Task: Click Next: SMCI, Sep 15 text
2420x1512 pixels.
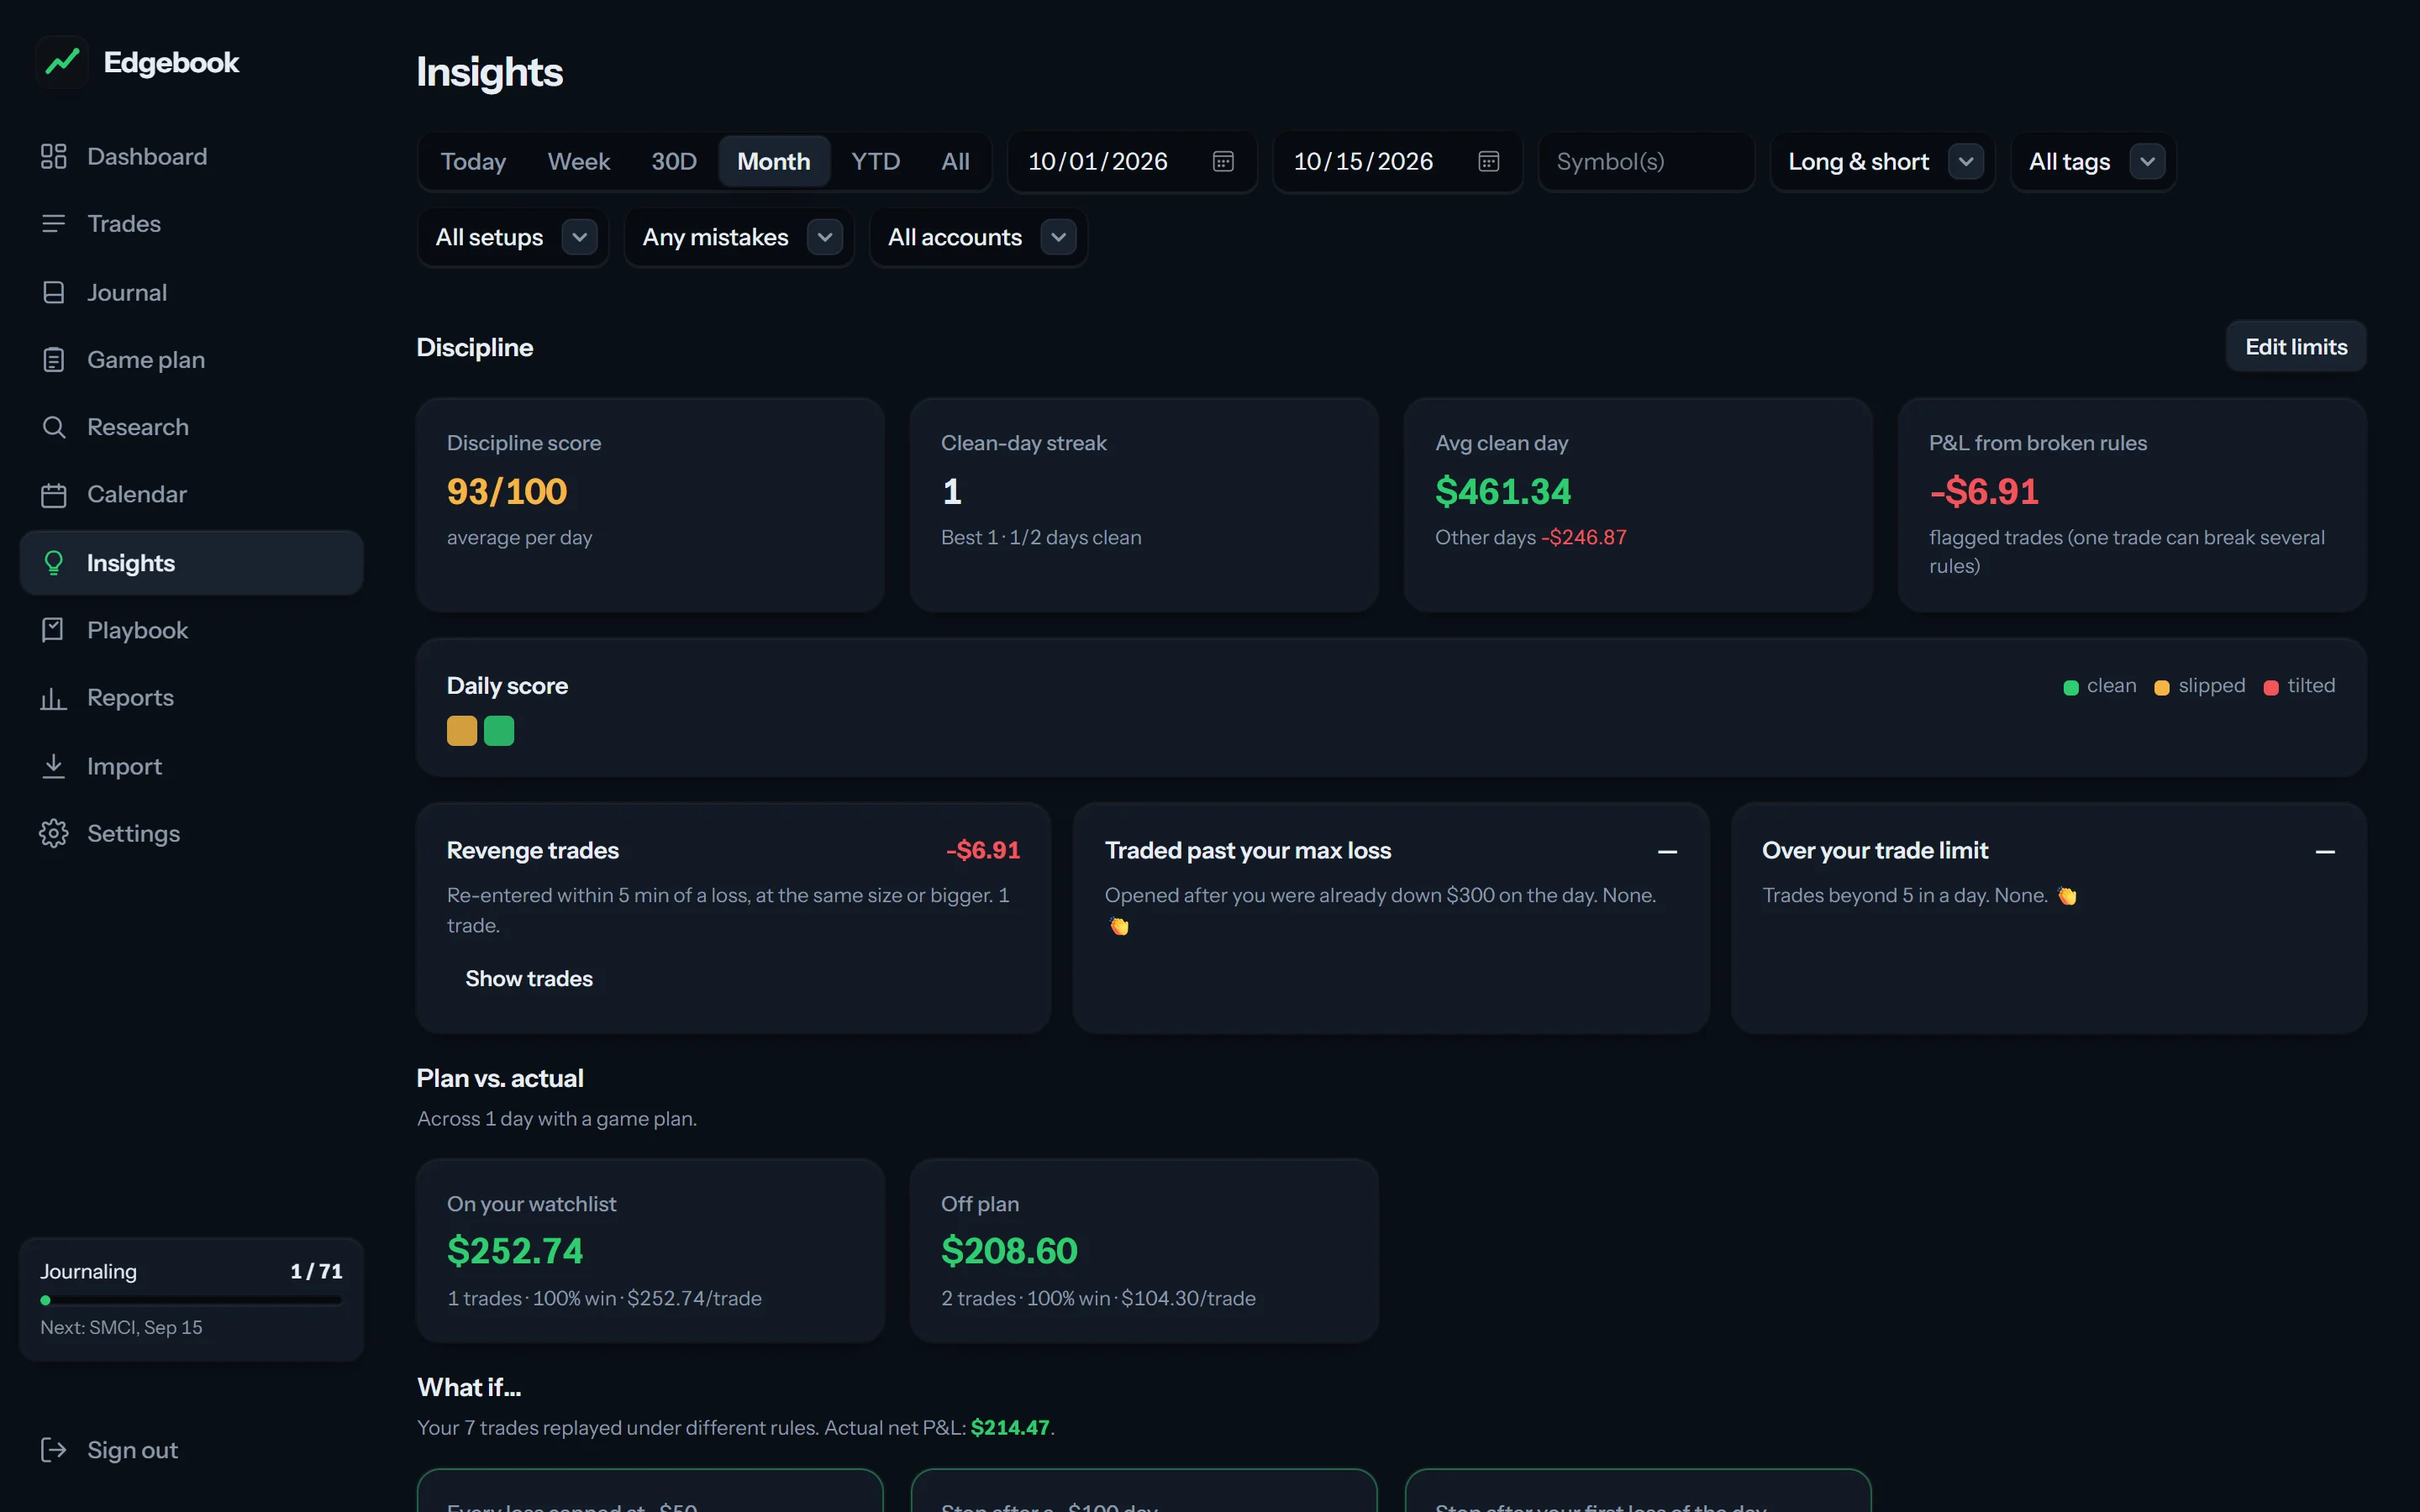Action: (121, 1327)
